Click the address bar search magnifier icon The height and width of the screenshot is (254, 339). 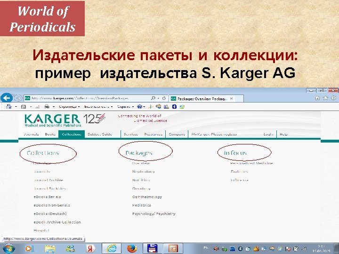click(153, 98)
